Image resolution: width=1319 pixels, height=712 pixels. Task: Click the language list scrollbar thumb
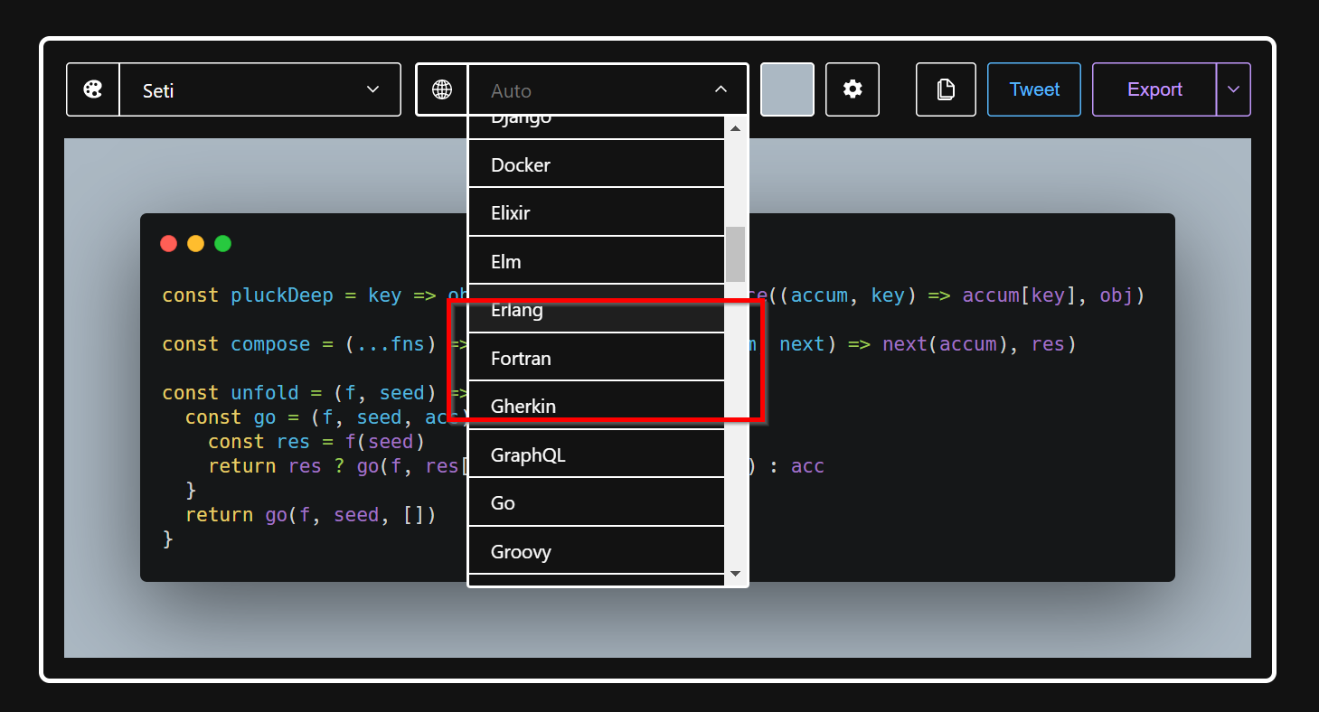[735, 254]
